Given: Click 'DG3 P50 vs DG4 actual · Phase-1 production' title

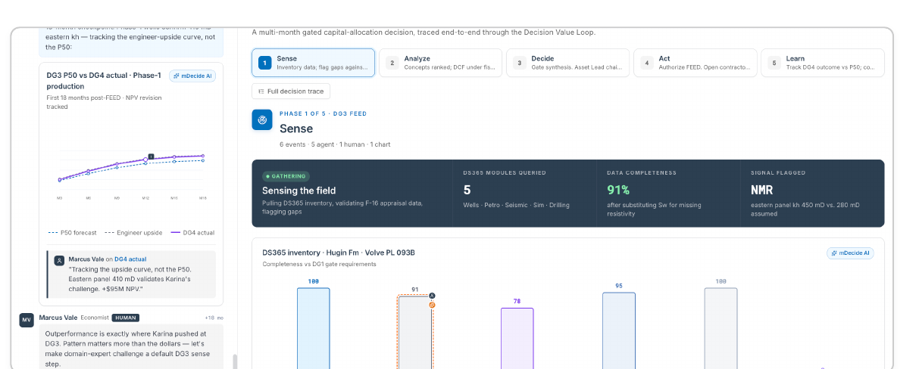Looking at the screenshot, I should pos(104,80).
